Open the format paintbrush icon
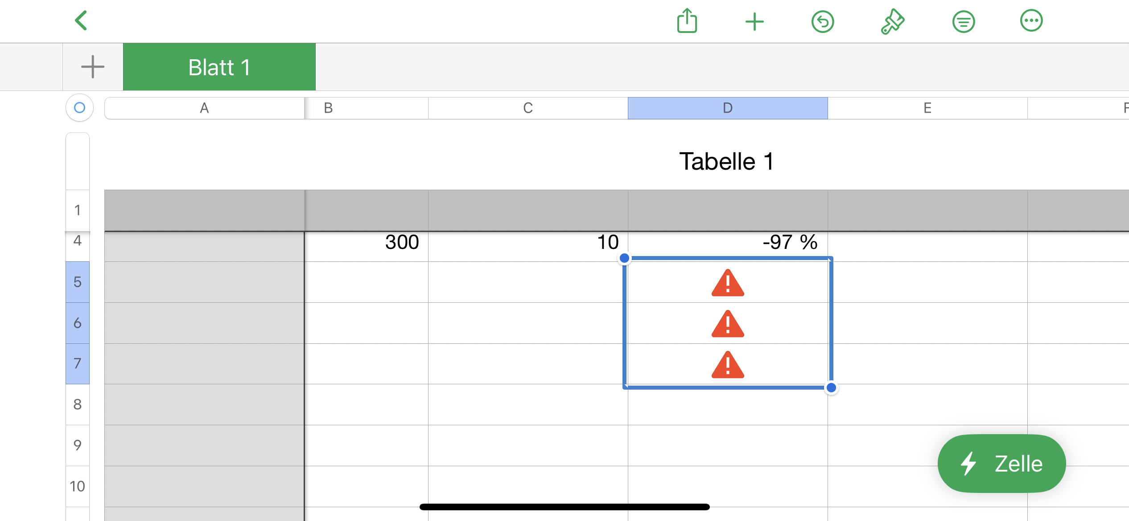This screenshot has width=1129, height=521. click(892, 21)
